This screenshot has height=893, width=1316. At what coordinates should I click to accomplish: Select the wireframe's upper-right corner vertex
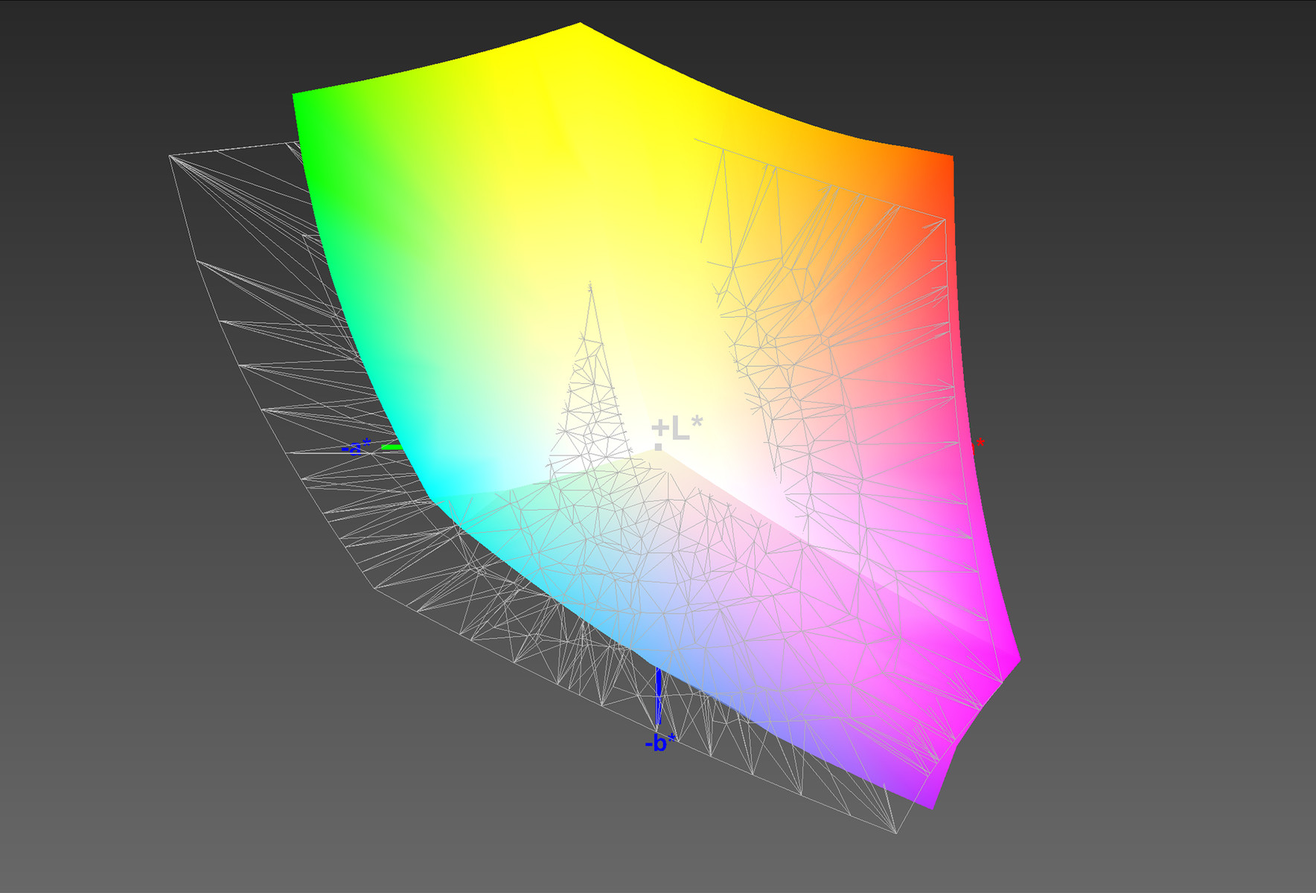(x=945, y=220)
